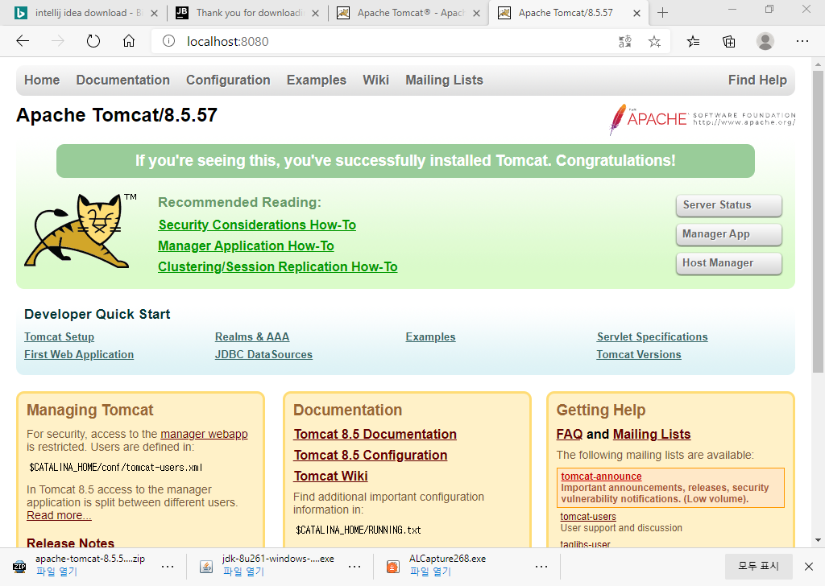
Task: Click the jdk-8u261-windows exe file icon
Action: tap(206, 567)
